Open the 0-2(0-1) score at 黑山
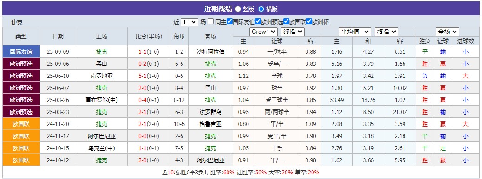This screenshot has height=179, width=482. point(149,64)
